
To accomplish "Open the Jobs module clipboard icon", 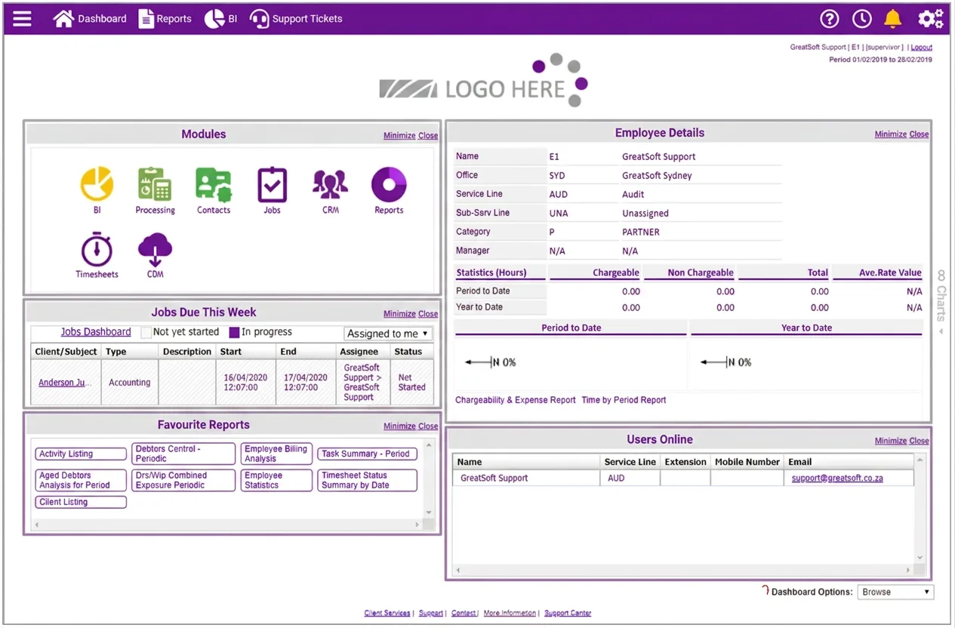I will pyautogui.click(x=272, y=184).
